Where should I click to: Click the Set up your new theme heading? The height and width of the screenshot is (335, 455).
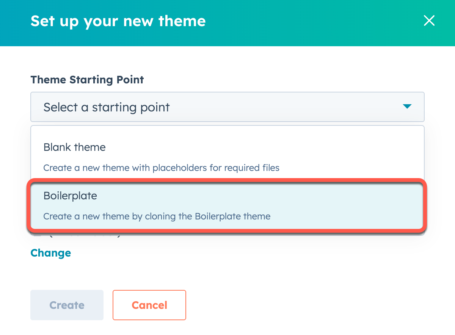(x=118, y=21)
